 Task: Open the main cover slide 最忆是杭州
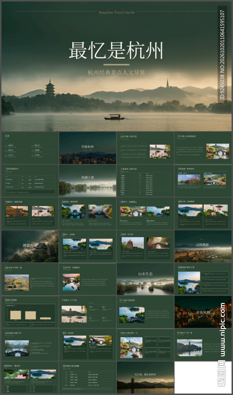tap(116, 66)
